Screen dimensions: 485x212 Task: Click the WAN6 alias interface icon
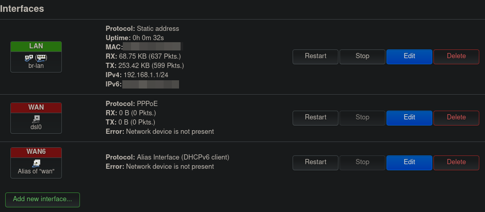pos(36,163)
